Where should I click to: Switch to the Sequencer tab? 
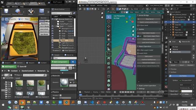[x=30, y=63]
